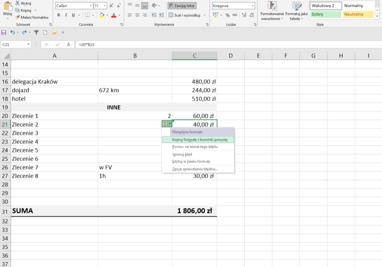Open the Calibri font name dropdown
This screenshot has width=382, height=267.
coord(91,6)
